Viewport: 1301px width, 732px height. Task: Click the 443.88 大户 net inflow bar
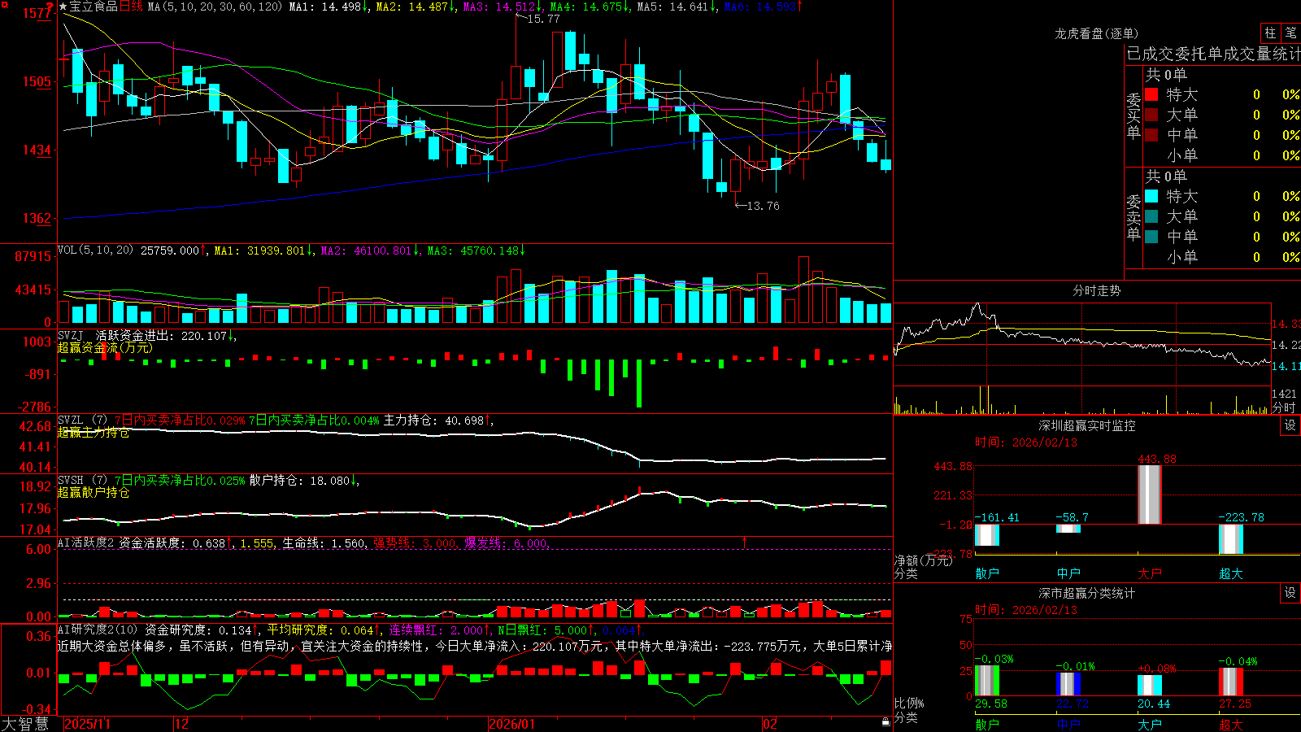[x=1149, y=495]
